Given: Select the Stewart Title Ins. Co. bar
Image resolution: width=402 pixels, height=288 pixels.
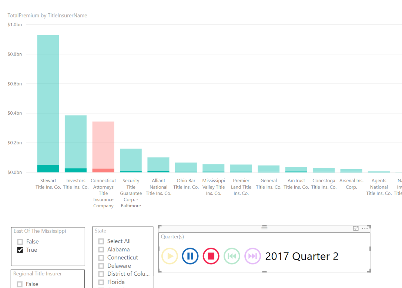Looking at the screenshot, I should [48, 104].
